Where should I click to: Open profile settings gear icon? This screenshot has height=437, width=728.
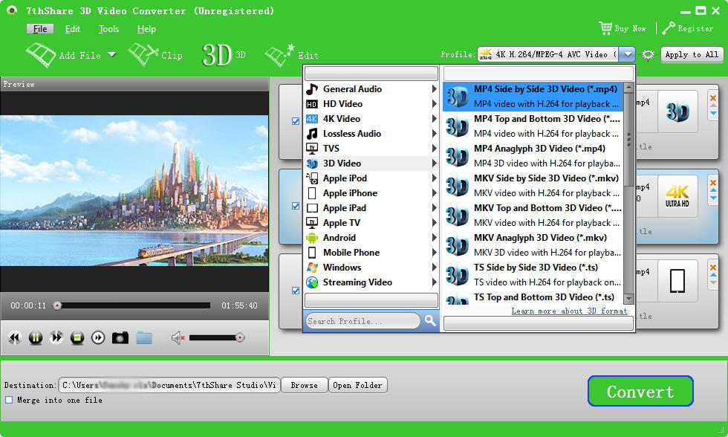click(x=648, y=55)
